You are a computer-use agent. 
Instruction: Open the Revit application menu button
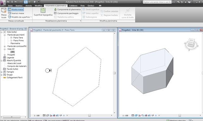(3, 3)
